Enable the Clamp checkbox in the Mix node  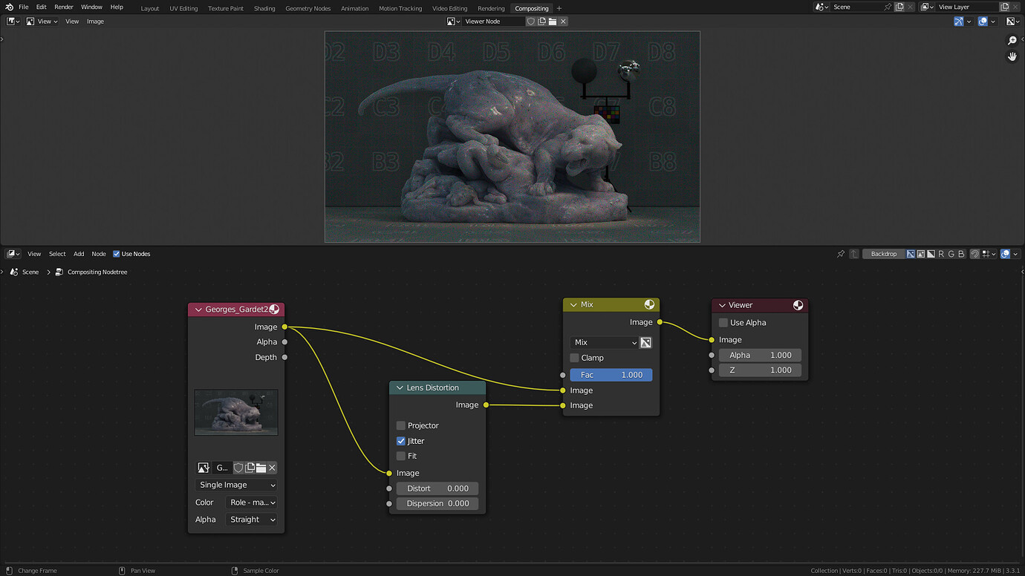574,358
